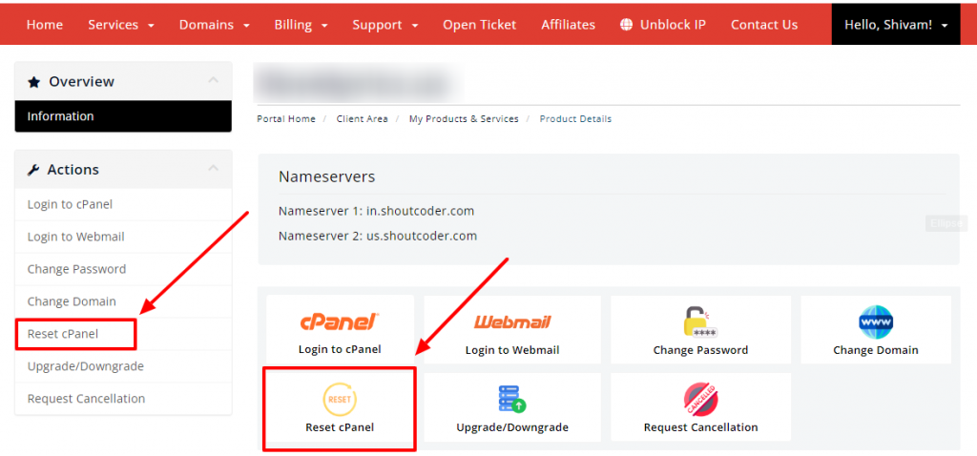This screenshot has height=456, width=977.
Task: Click the Portal Home breadcrumb
Action: coord(286,119)
